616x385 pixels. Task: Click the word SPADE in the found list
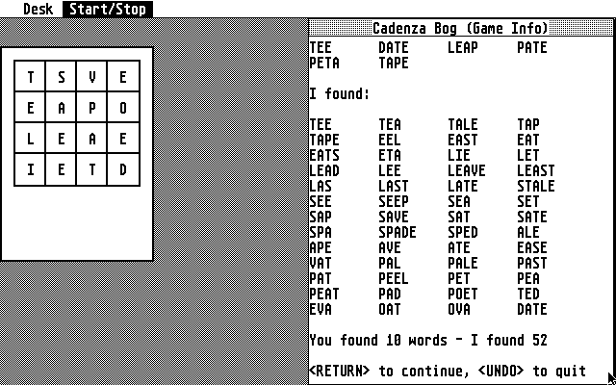tap(398, 233)
